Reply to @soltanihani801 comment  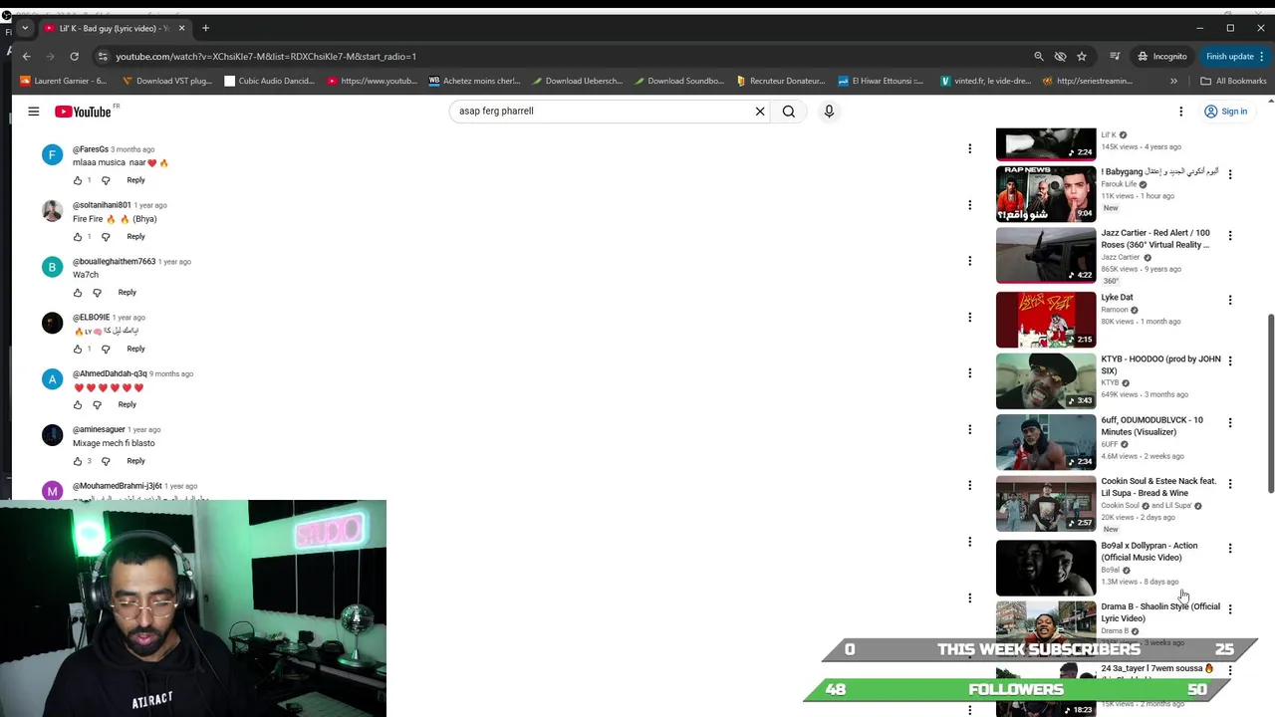coord(135,236)
